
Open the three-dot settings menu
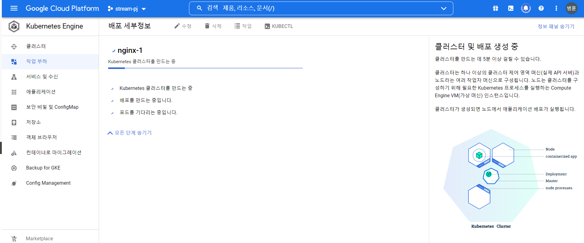556,8
